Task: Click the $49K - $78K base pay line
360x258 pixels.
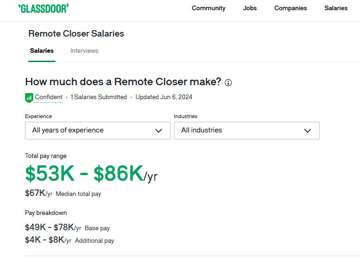Action: pyautogui.click(x=50, y=227)
